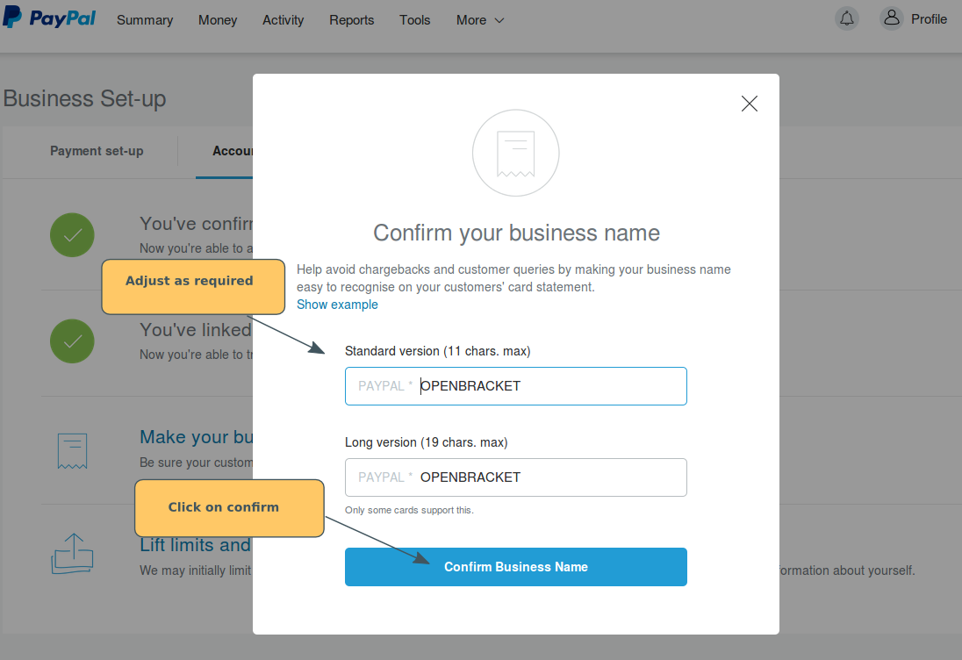Click the Confirm Business Name button
This screenshot has height=660, width=962.
516,567
